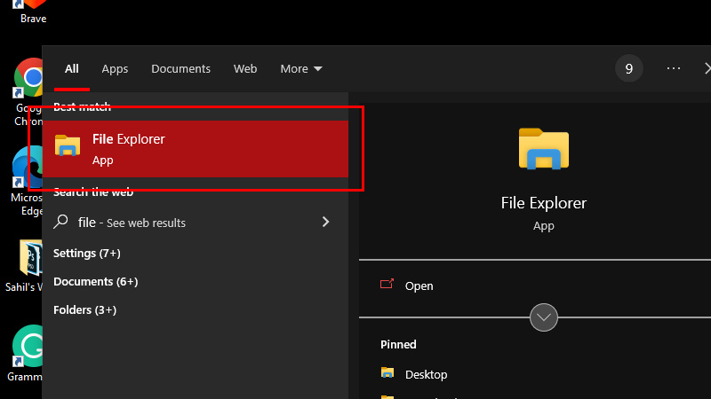
Task: Open the Grammarly desktop shortcut
Action: point(26,353)
